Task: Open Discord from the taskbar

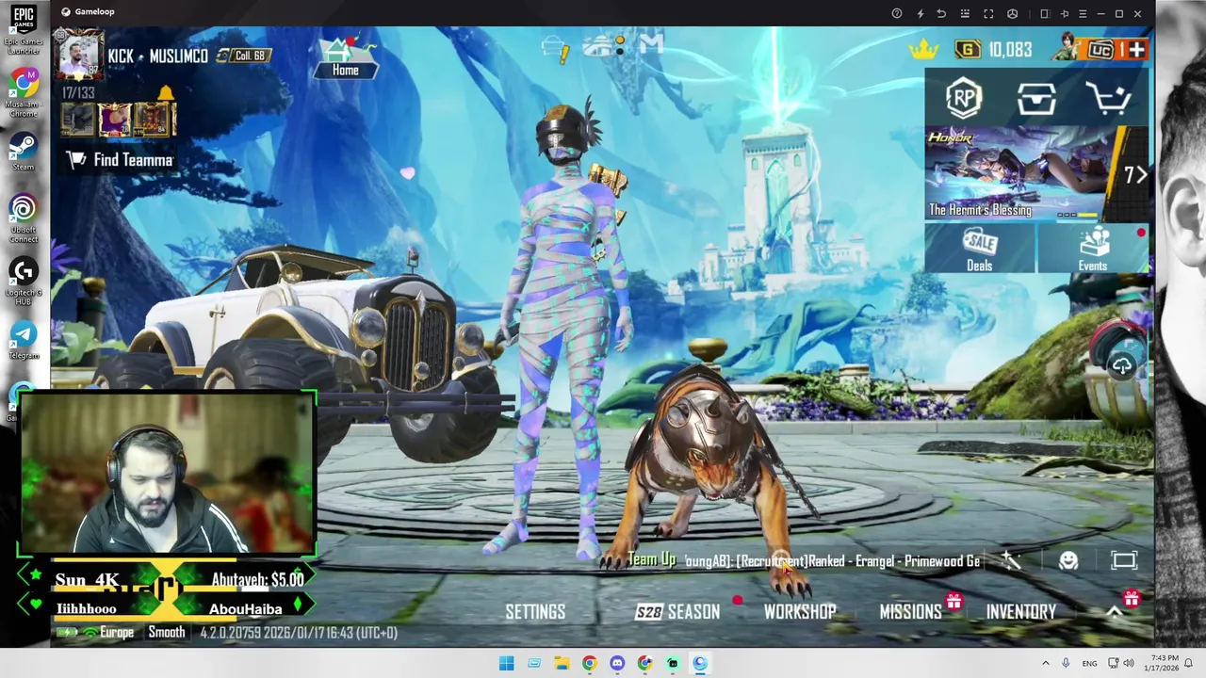Action: click(x=617, y=663)
